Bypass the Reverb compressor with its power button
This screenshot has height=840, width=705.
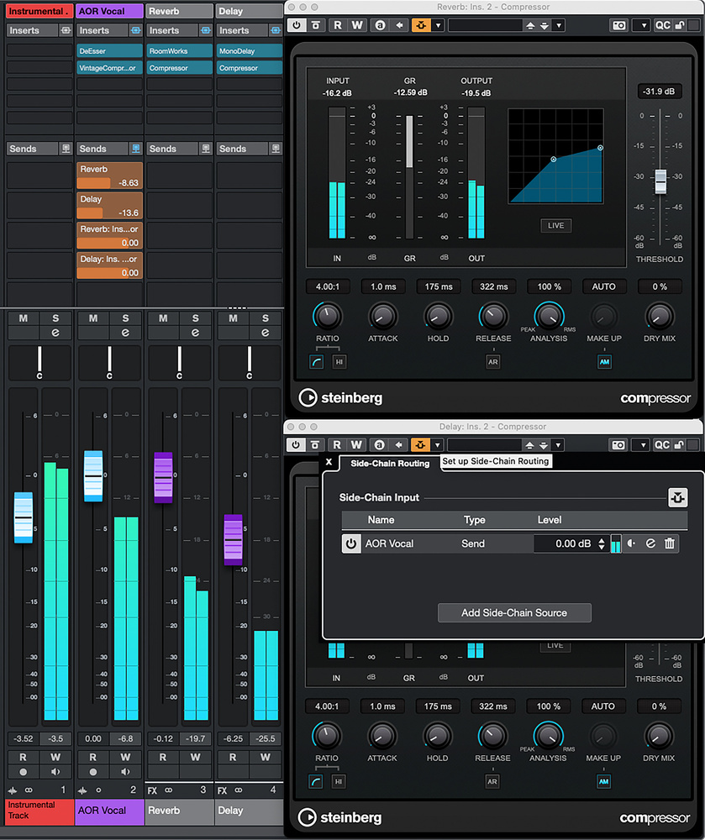click(x=297, y=25)
